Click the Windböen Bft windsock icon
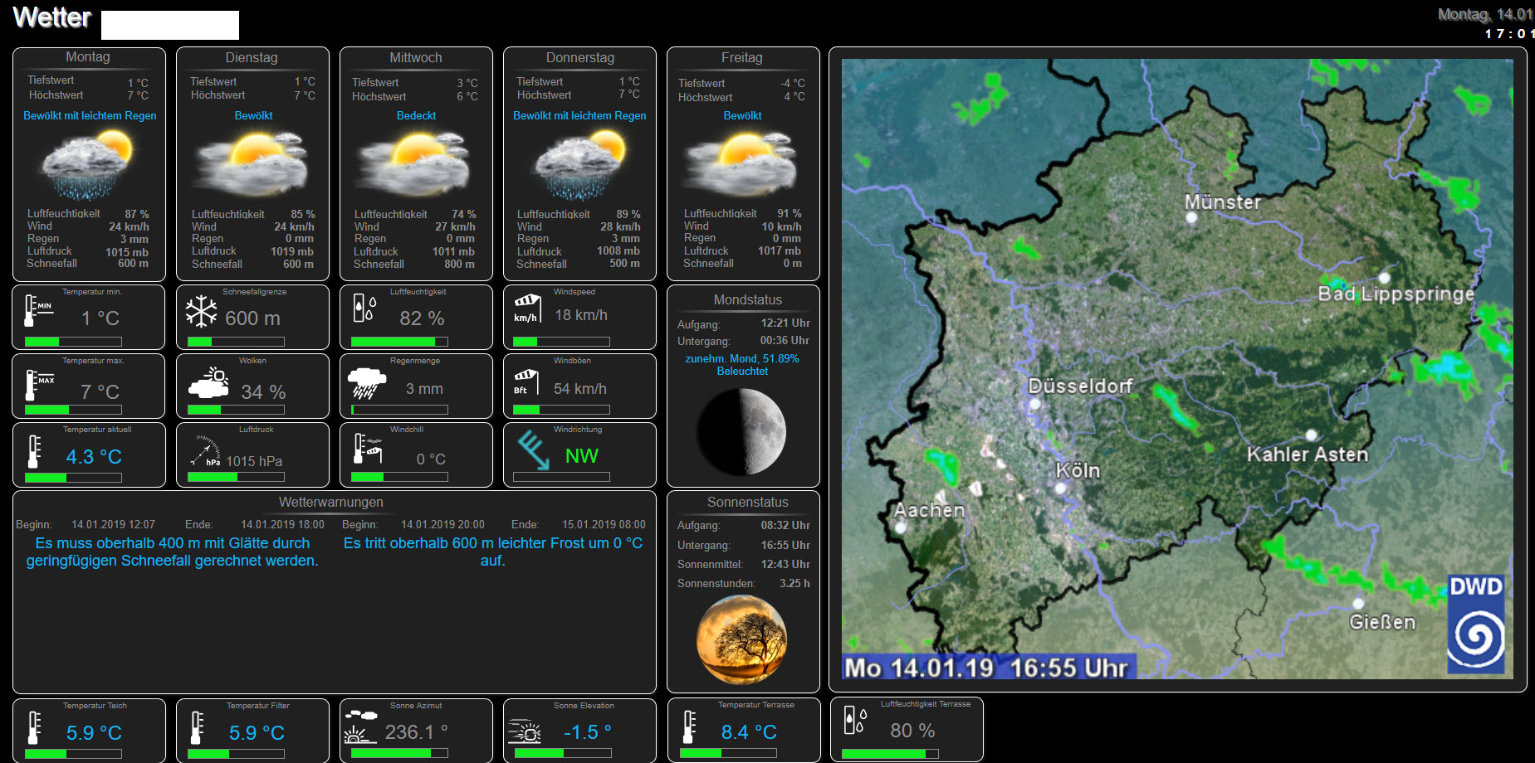Image resolution: width=1535 pixels, height=763 pixels. click(526, 381)
